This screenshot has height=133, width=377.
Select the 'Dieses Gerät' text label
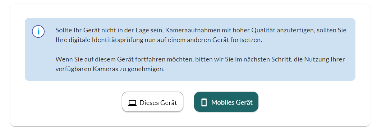(158, 103)
